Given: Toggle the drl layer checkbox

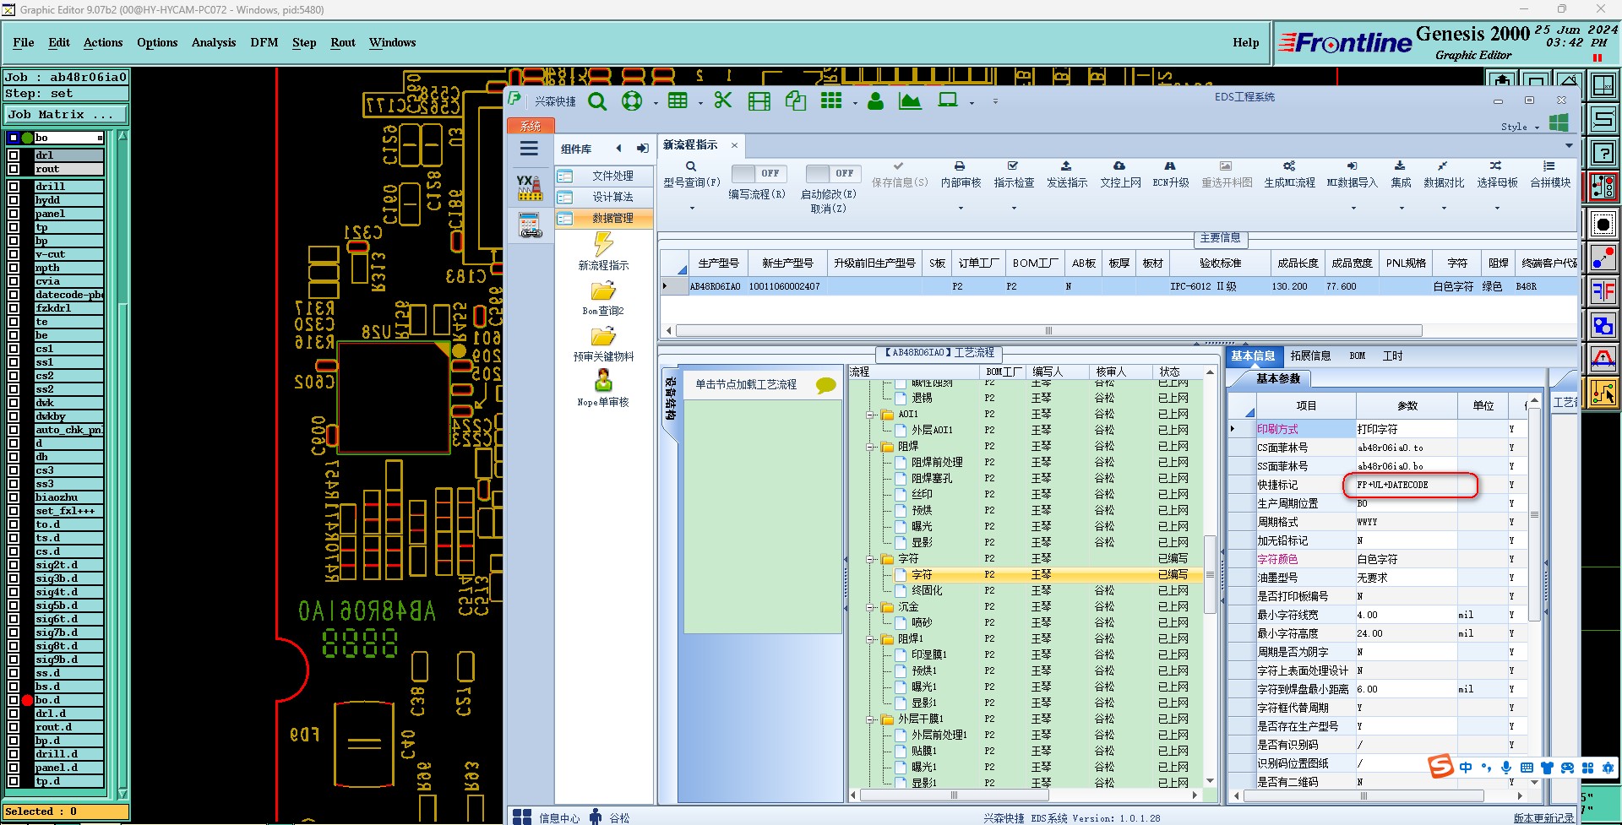Looking at the screenshot, I should (x=14, y=155).
